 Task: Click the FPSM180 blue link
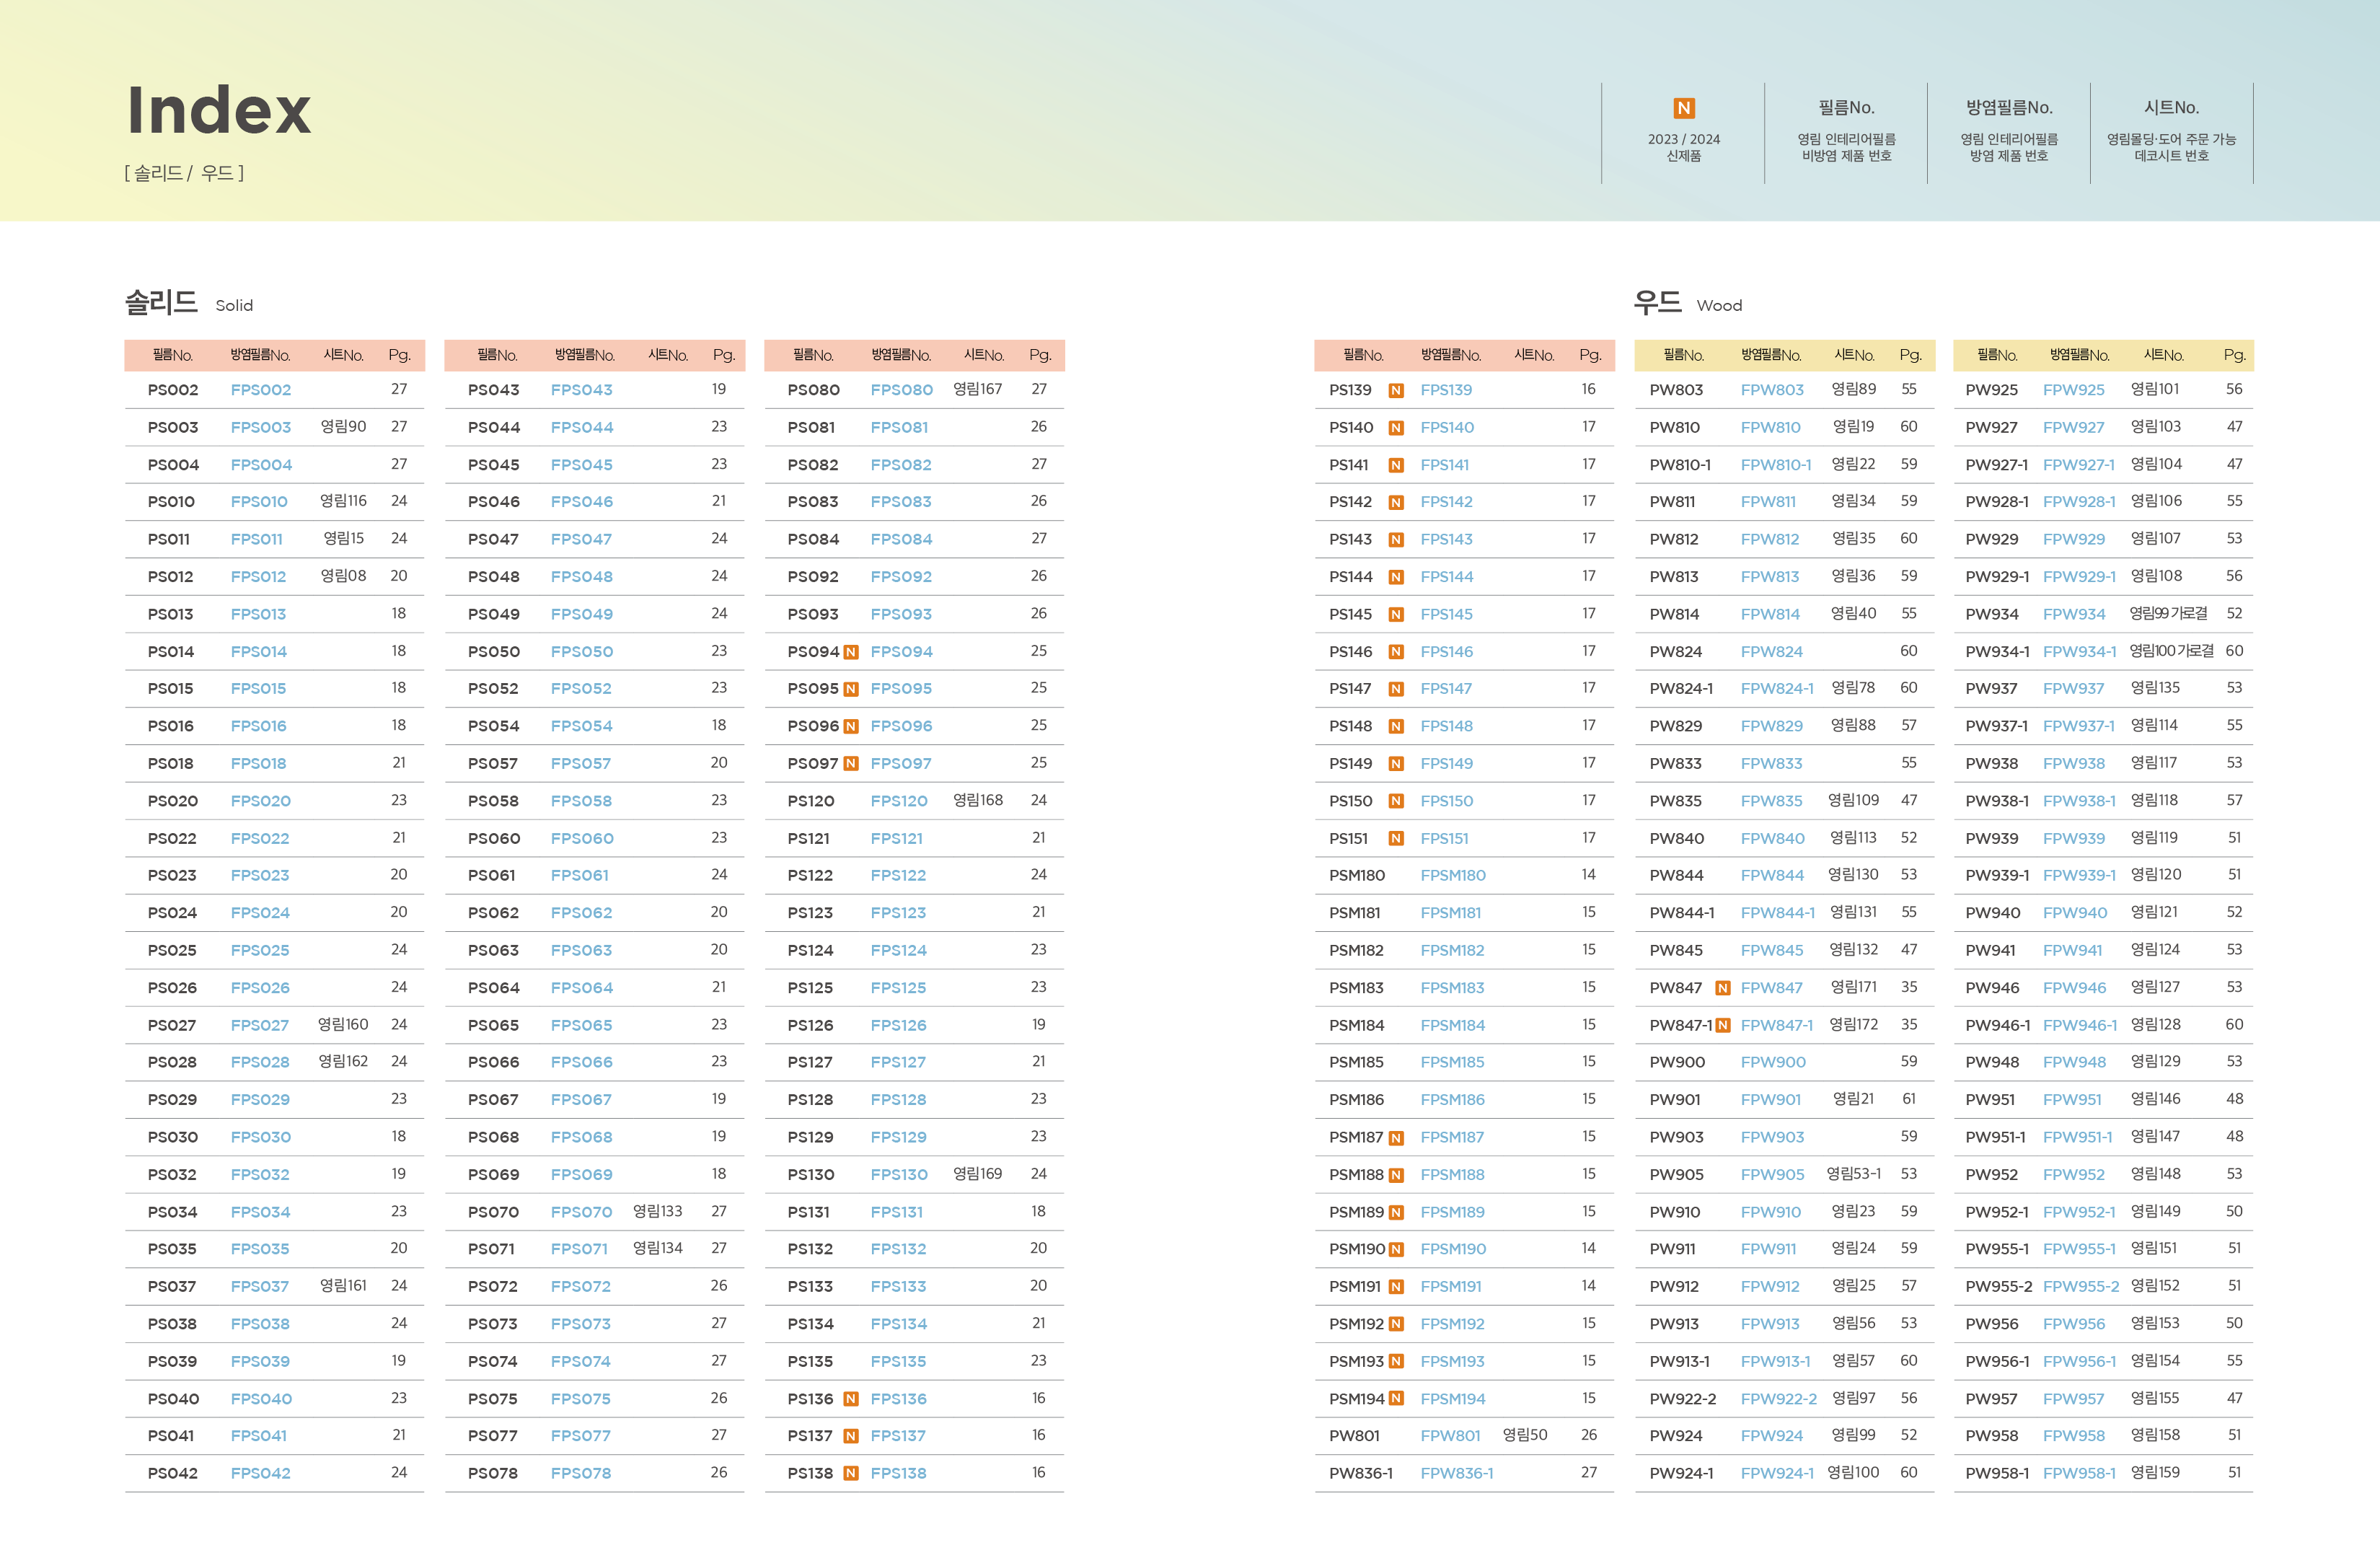click(1452, 876)
